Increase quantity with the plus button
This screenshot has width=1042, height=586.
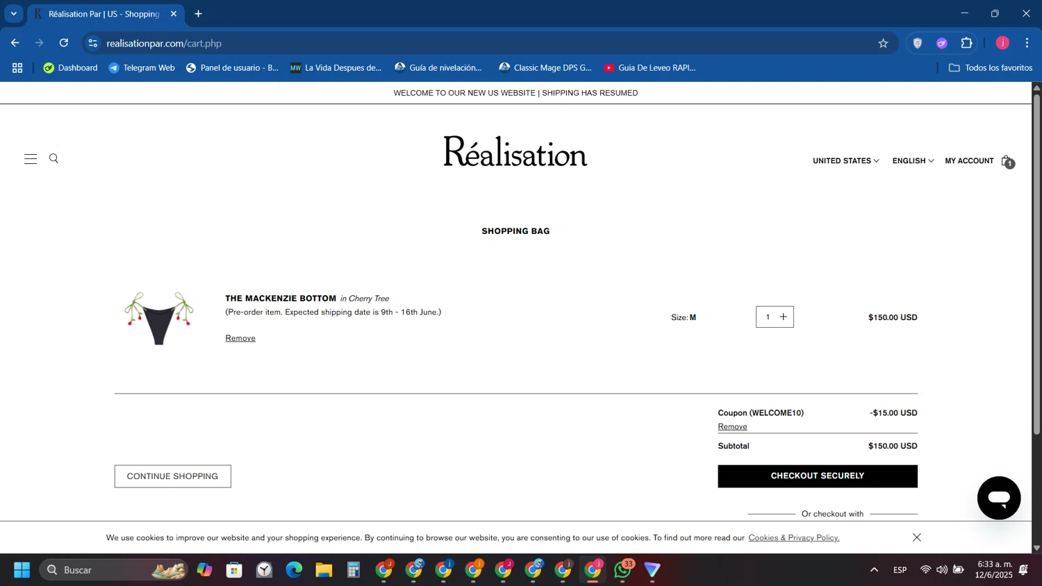tap(784, 317)
